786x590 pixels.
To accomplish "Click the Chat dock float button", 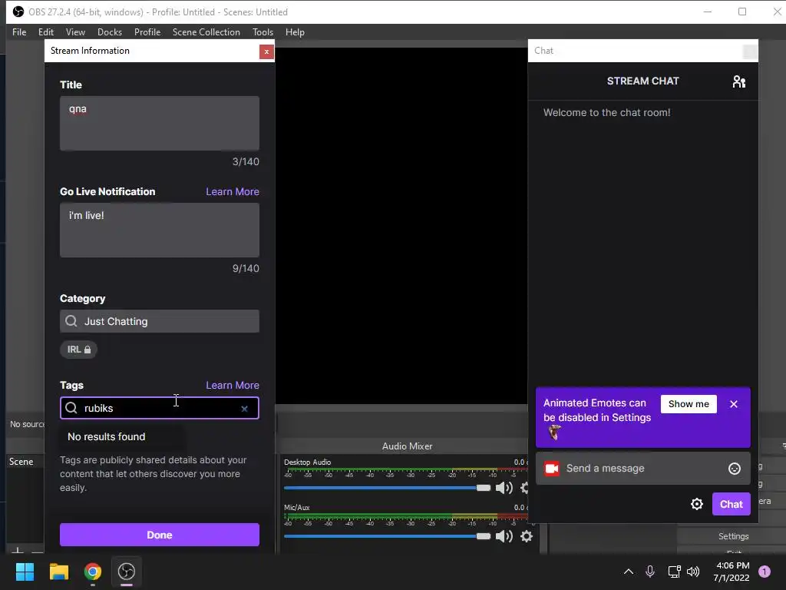I will click(750, 51).
